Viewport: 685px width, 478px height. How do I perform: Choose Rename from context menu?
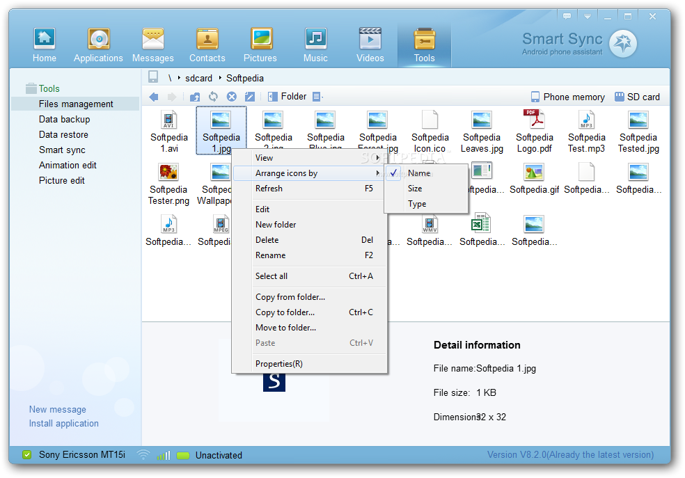click(x=310, y=255)
